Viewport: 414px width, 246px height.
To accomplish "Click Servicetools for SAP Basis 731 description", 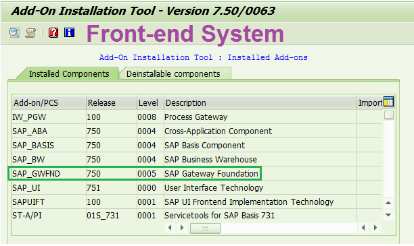I will click(x=219, y=216).
